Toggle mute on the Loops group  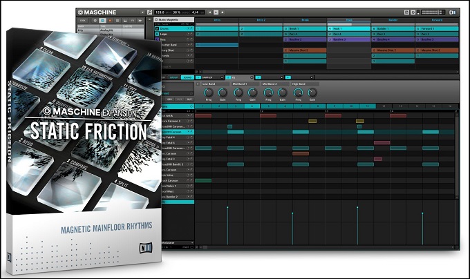pos(189,34)
